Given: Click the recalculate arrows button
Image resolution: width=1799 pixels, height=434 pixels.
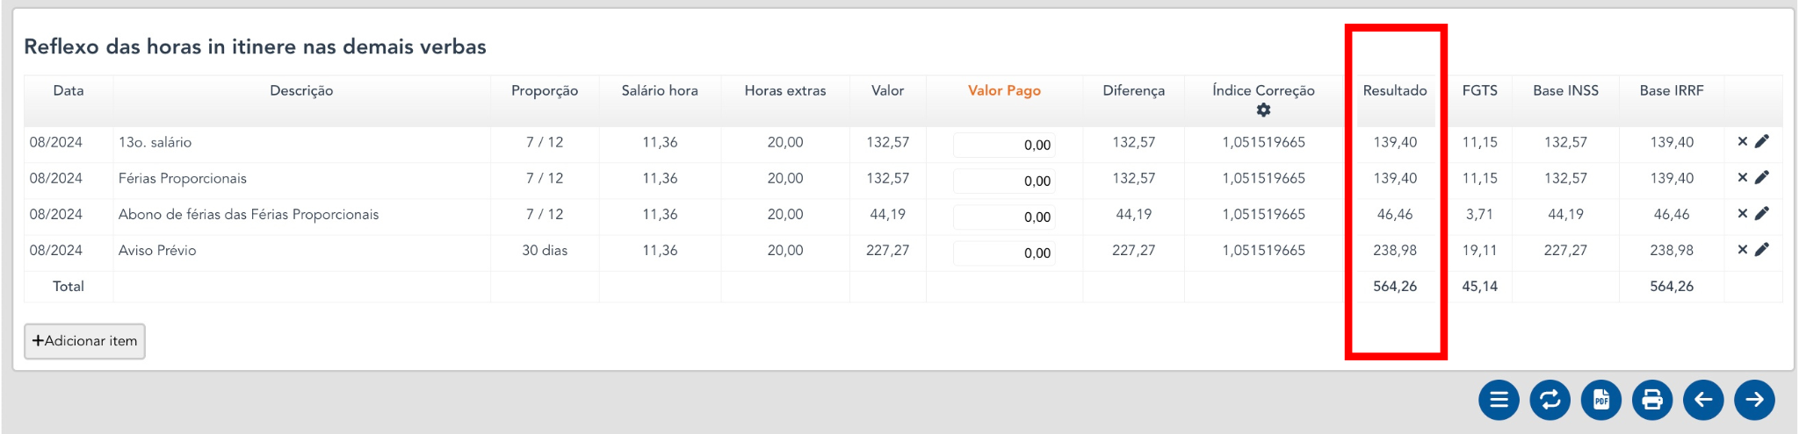Looking at the screenshot, I should coord(1550,400).
